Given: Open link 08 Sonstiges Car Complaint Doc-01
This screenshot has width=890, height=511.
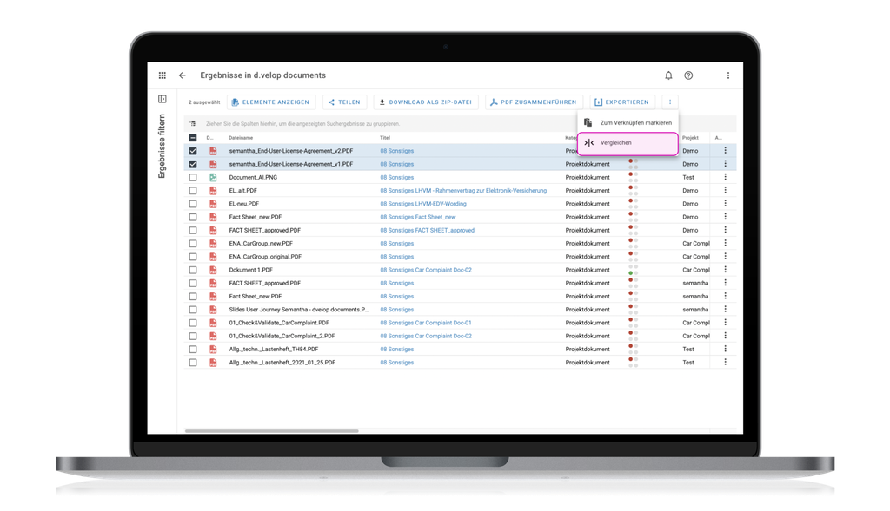Looking at the screenshot, I should (426, 323).
